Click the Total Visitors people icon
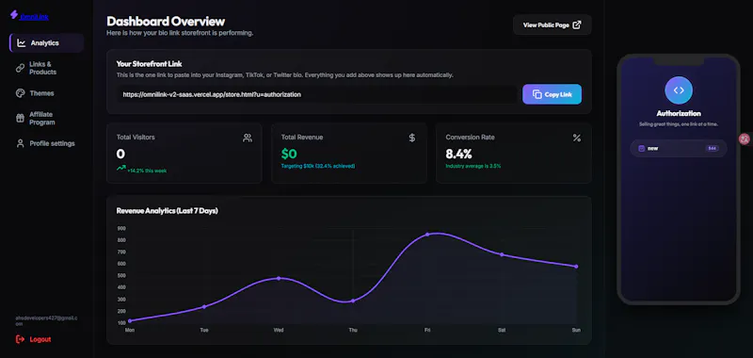This screenshot has width=753, height=358. (248, 138)
